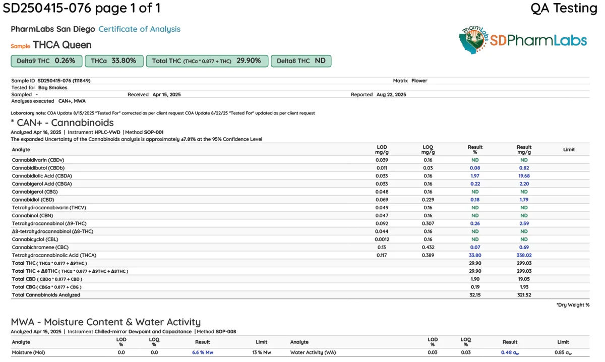The image size is (605, 362).
Task: Select the "Cannabidiol (CBD)" analyte label
Action: coord(33,200)
